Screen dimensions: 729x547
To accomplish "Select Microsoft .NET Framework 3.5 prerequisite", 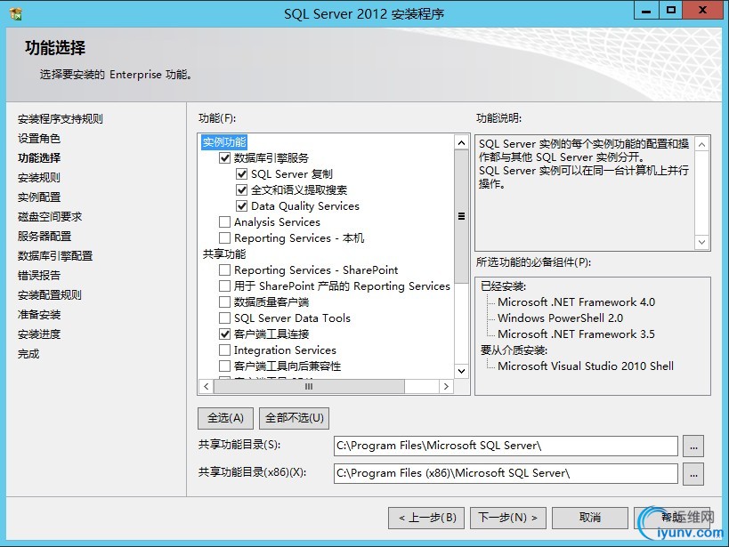I will click(x=576, y=334).
